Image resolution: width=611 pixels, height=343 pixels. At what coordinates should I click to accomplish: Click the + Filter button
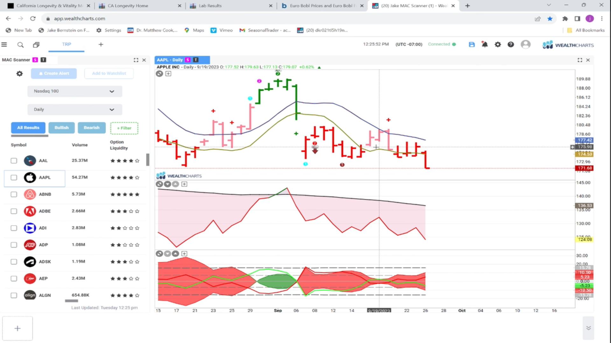coord(124,128)
